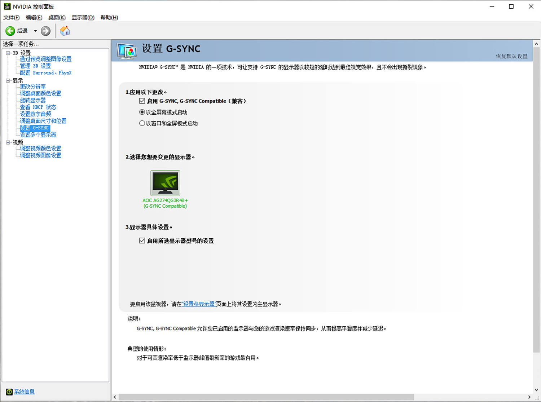Screen dimensions: 541x402
Task: Click the G-SYNC header monitor graphic
Action: pyautogui.click(x=126, y=50)
